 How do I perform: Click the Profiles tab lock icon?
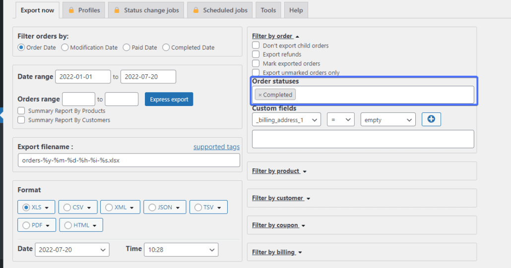pos(71,10)
